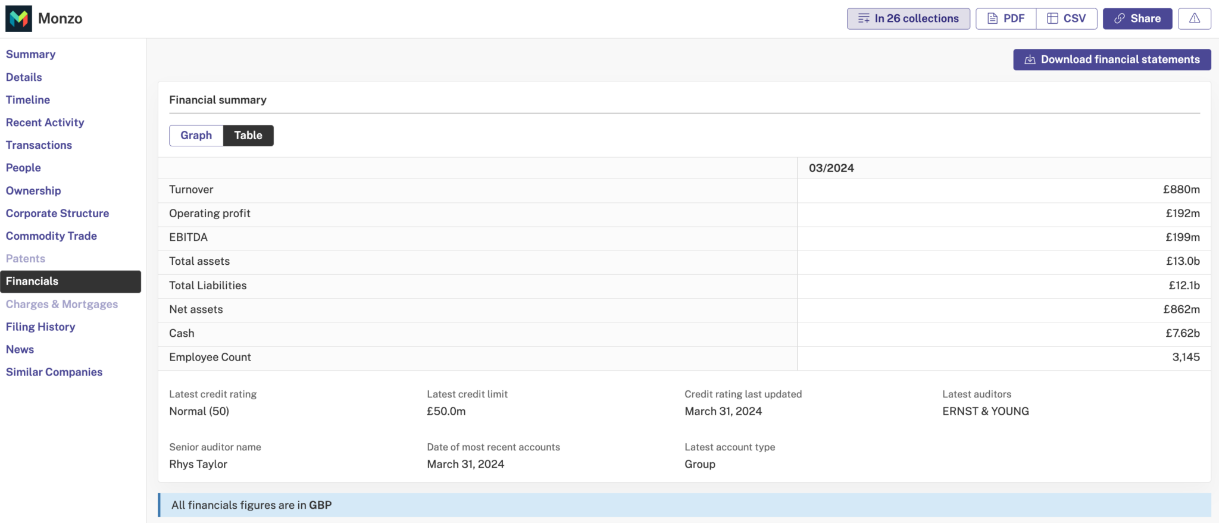Viewport: 1219px width, 523px height.
Task: Open the Ownership page
Action: tap(33, 191)
